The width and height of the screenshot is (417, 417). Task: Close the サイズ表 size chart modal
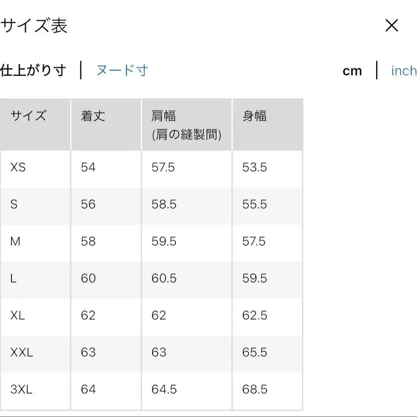click(392, 25)
